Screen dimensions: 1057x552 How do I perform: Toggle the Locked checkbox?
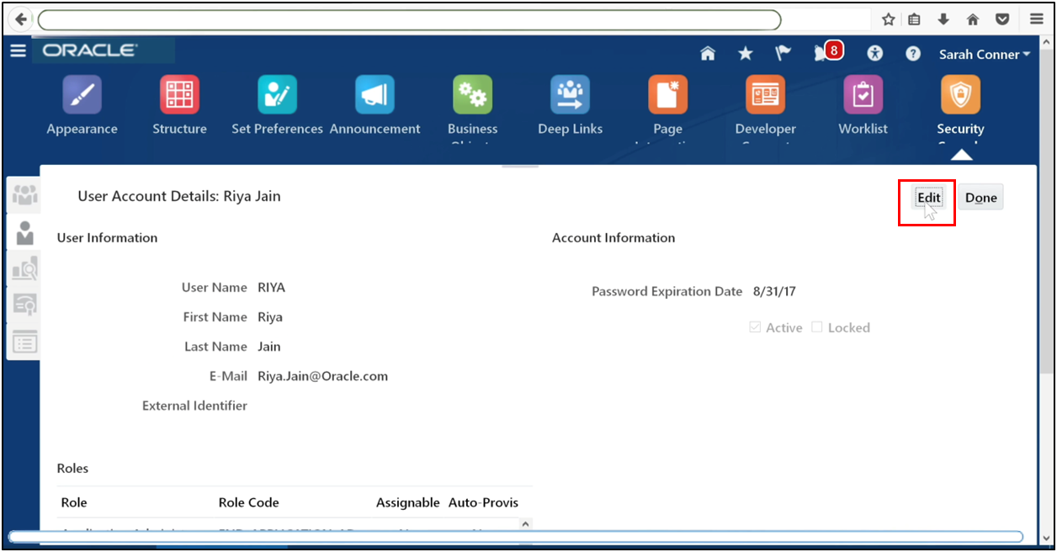816,326
